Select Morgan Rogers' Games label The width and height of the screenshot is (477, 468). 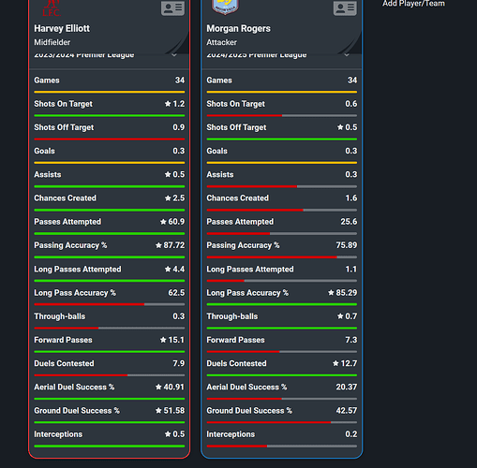pyautogui.click(x=219, y=80)
